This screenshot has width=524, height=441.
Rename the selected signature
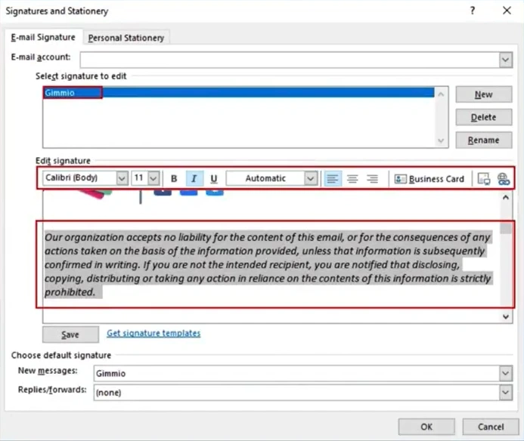484,140
